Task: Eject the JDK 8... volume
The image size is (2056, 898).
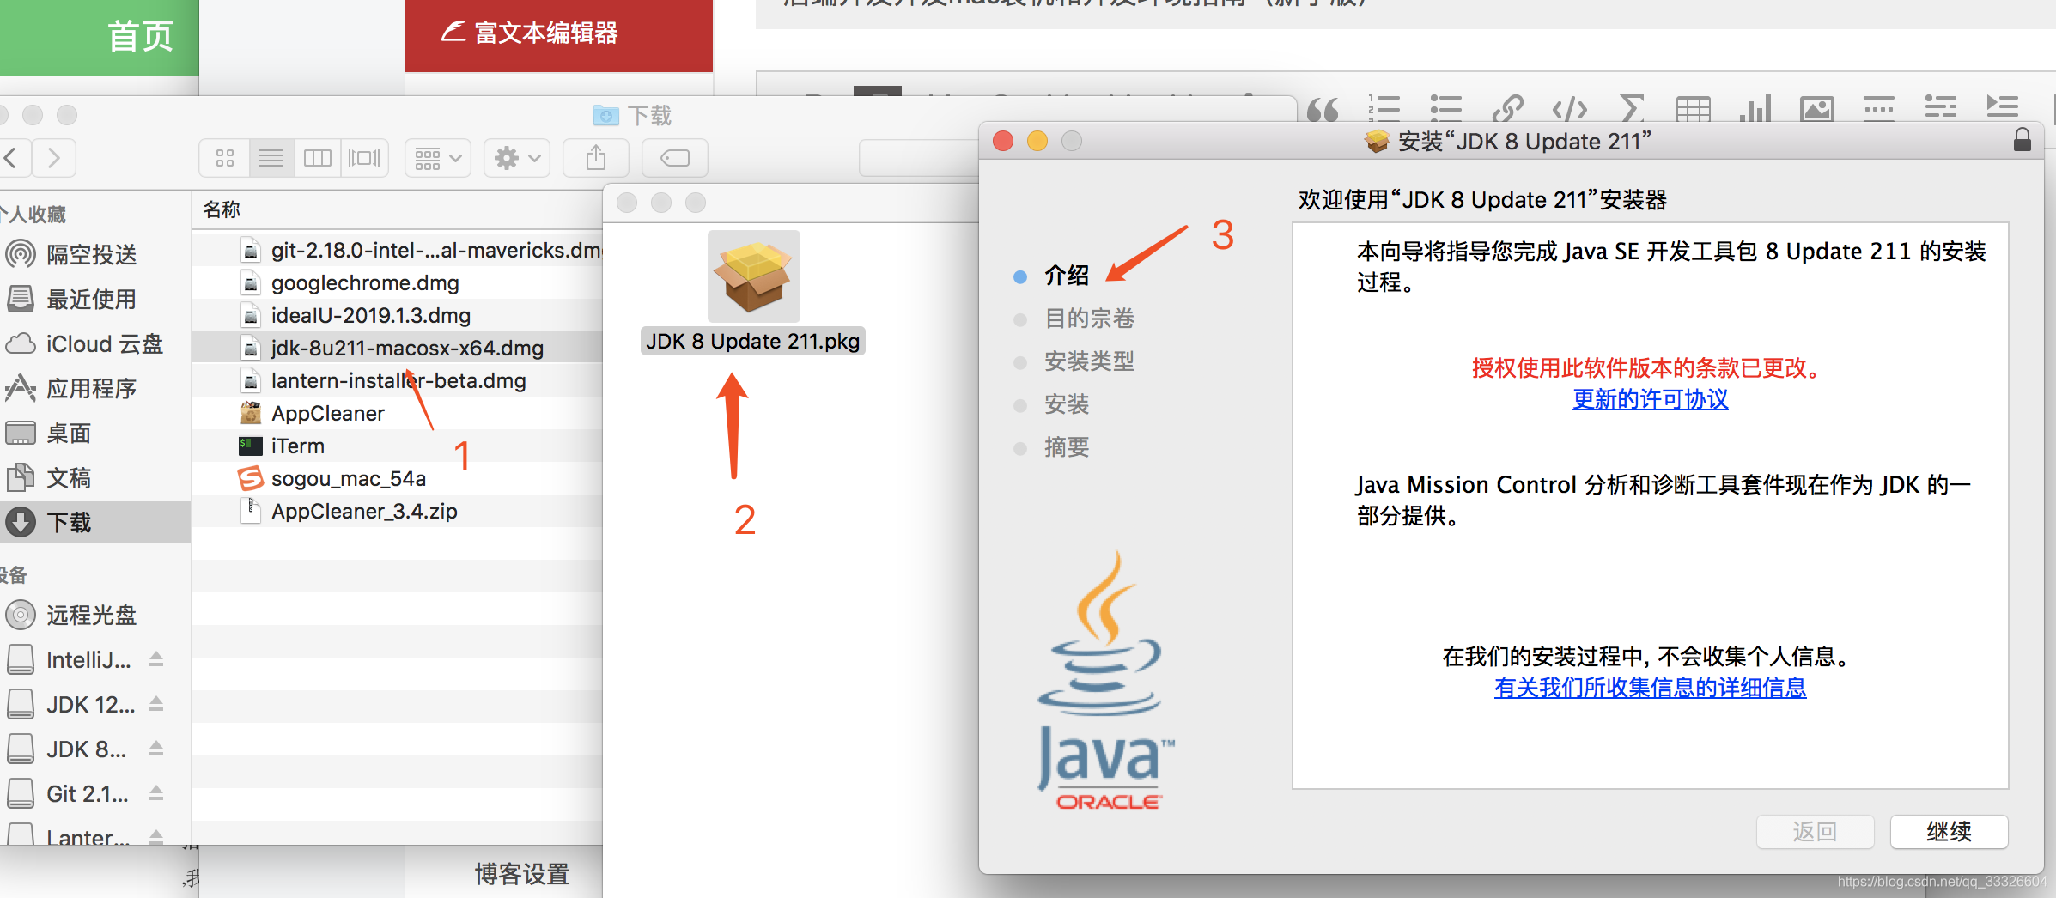Action: click(x=156, y=748)
